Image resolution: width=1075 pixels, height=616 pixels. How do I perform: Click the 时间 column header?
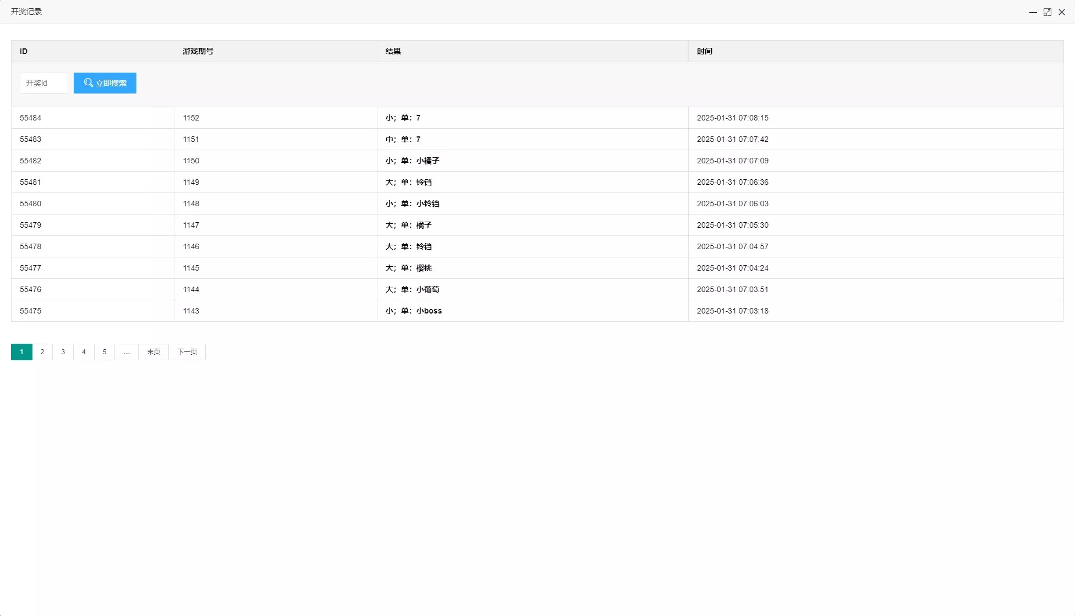[x=704, y=51]
